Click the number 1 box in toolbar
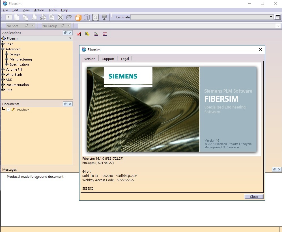This screenshot has width=282, height=232. [x=8, y=17]
